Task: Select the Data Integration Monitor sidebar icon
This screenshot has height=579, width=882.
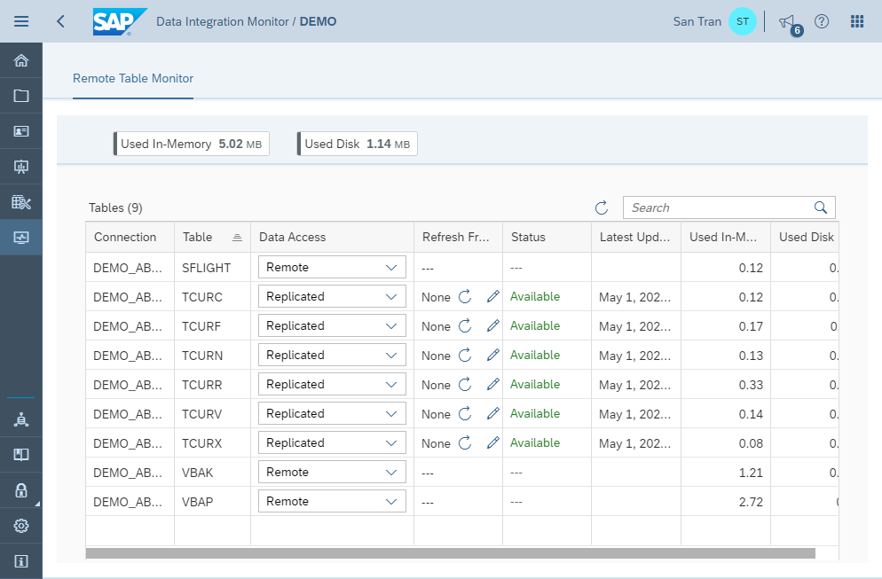Action: [x=20, y=237]
